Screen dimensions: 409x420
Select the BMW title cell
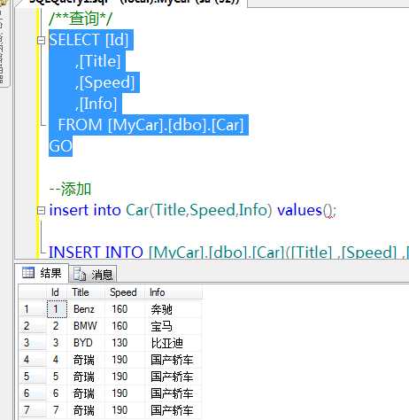[x=85, y=326]
